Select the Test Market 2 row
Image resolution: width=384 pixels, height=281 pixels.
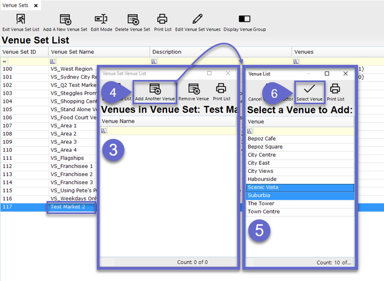point(68,207)
